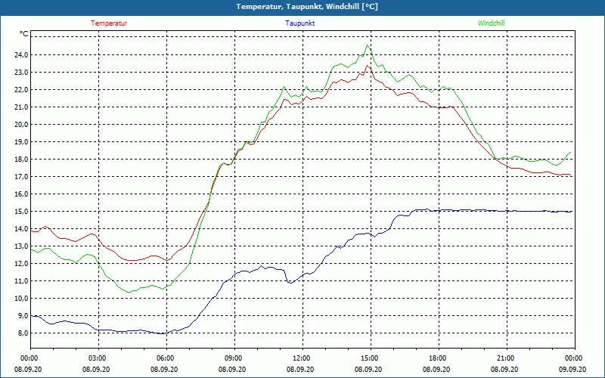Click the 03:00 time axis label
Image resolution: width=605 pixels, height=378 pixels.
(x=99, y=358)
